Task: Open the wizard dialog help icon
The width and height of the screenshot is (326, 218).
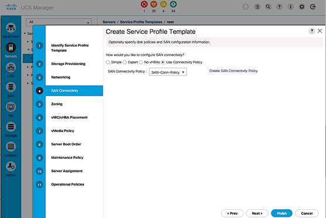Action: click(312, 31)
